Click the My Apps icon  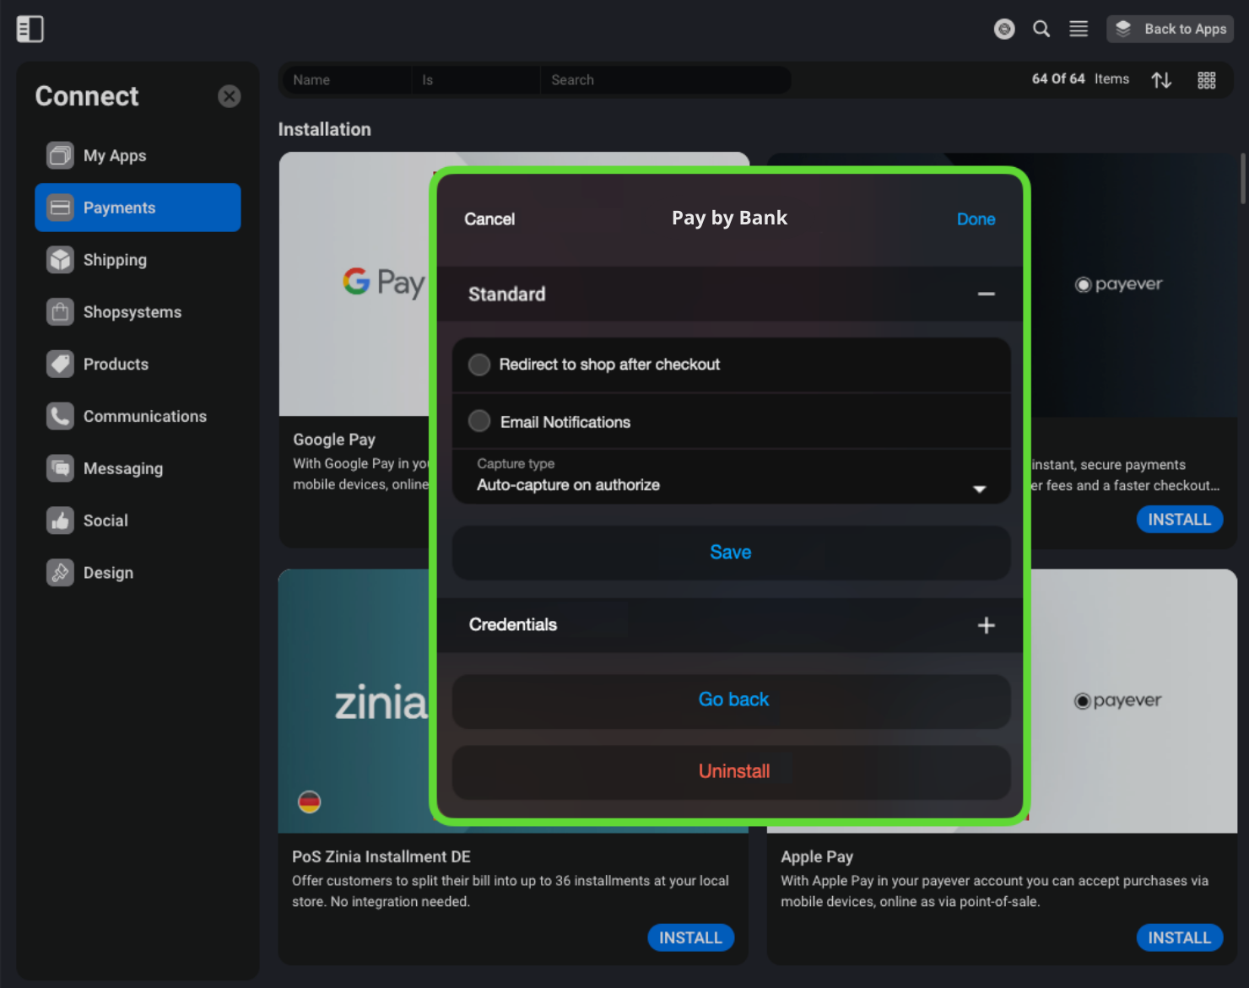60,155
